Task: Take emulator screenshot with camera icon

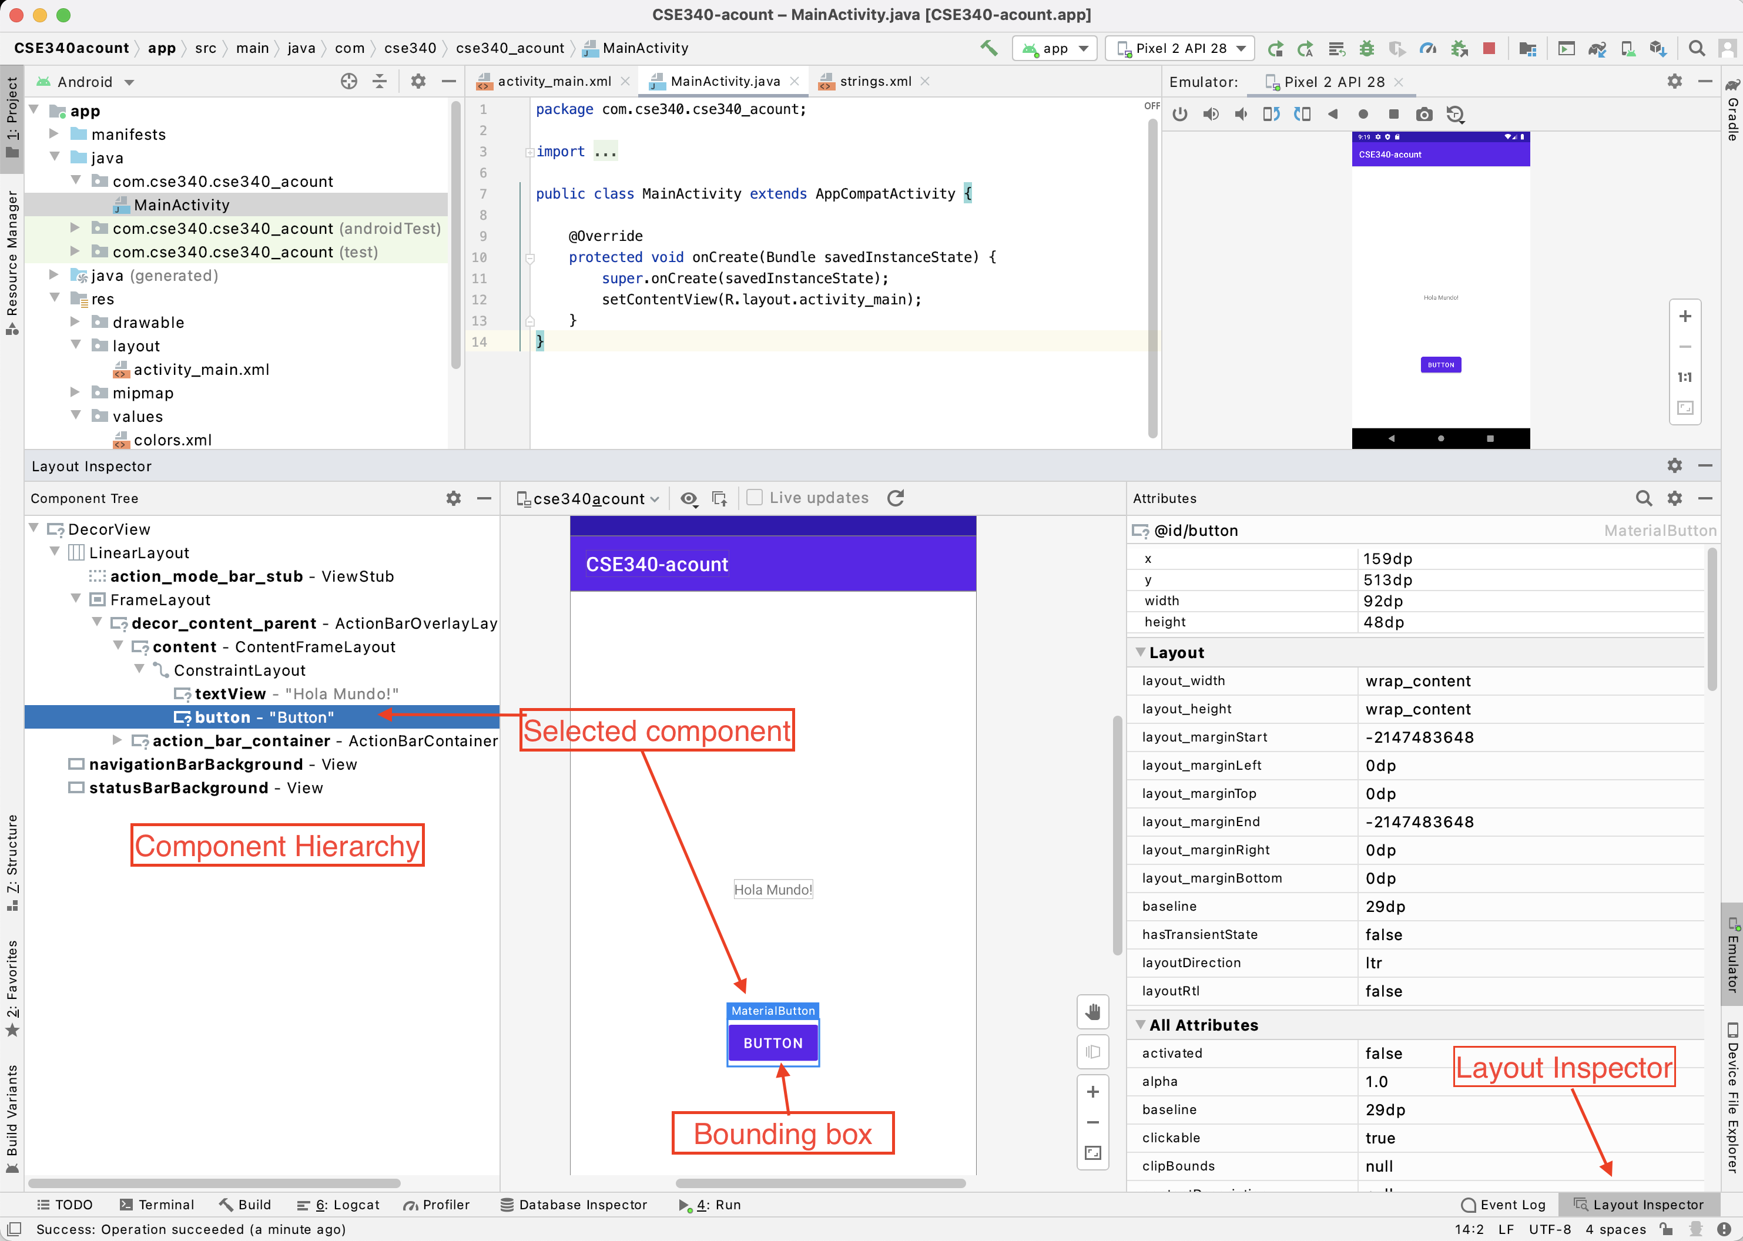Action: (x=1423, y=114)
